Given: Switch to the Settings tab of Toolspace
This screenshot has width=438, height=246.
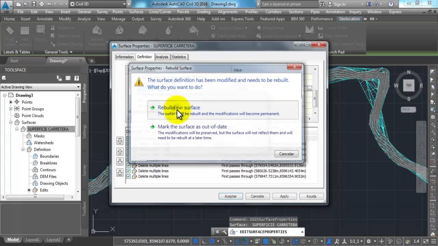Looking at the screenshot, I should [85, 132].
